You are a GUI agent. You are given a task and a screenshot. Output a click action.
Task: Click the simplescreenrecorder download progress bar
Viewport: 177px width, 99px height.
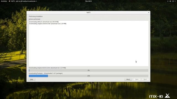tap(88, 70)
